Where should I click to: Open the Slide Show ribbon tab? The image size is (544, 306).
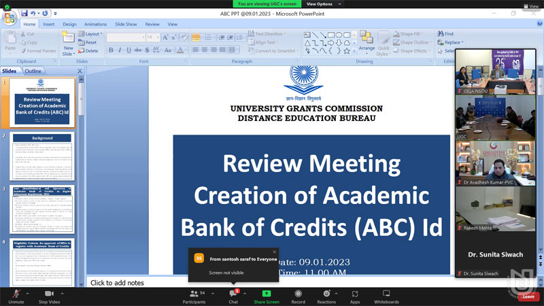126,24
